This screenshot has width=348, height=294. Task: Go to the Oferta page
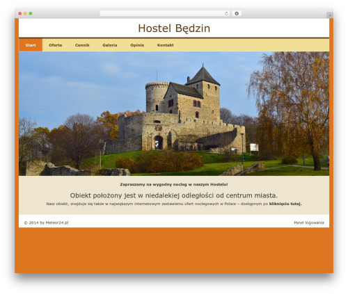[56, 45]
